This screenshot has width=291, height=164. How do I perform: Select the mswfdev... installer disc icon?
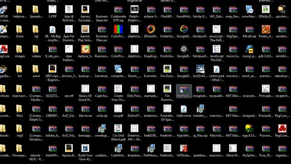point(250,9)
